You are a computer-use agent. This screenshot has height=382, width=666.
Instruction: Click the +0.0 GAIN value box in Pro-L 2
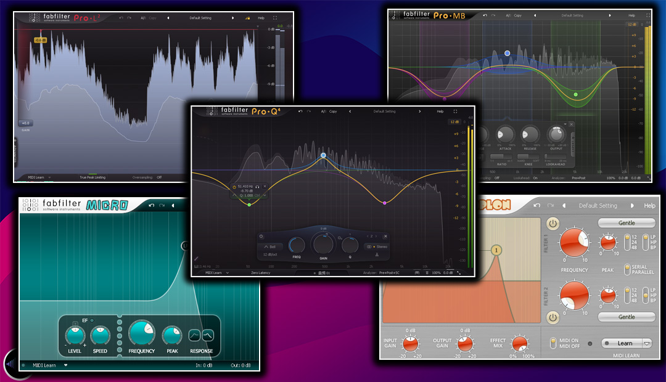[25, 123]
